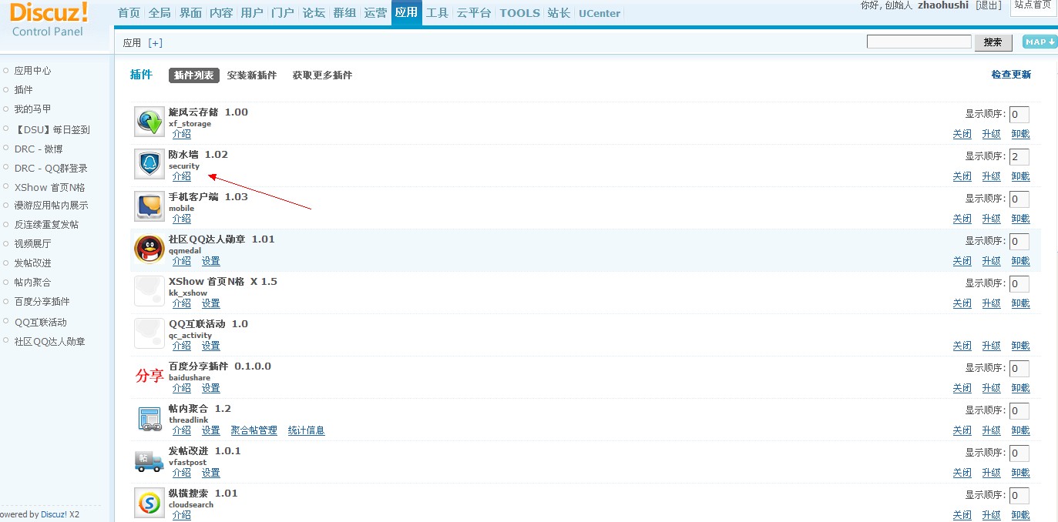Click the 纵横搜索 plugin icon
The height and width of the screenshot is (522, 1058).
(x=149, y=504)
